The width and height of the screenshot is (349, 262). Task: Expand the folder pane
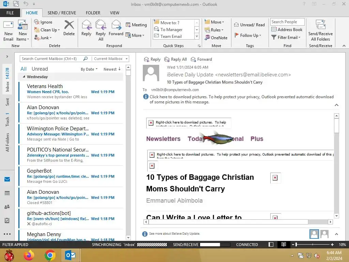[7, 56]
